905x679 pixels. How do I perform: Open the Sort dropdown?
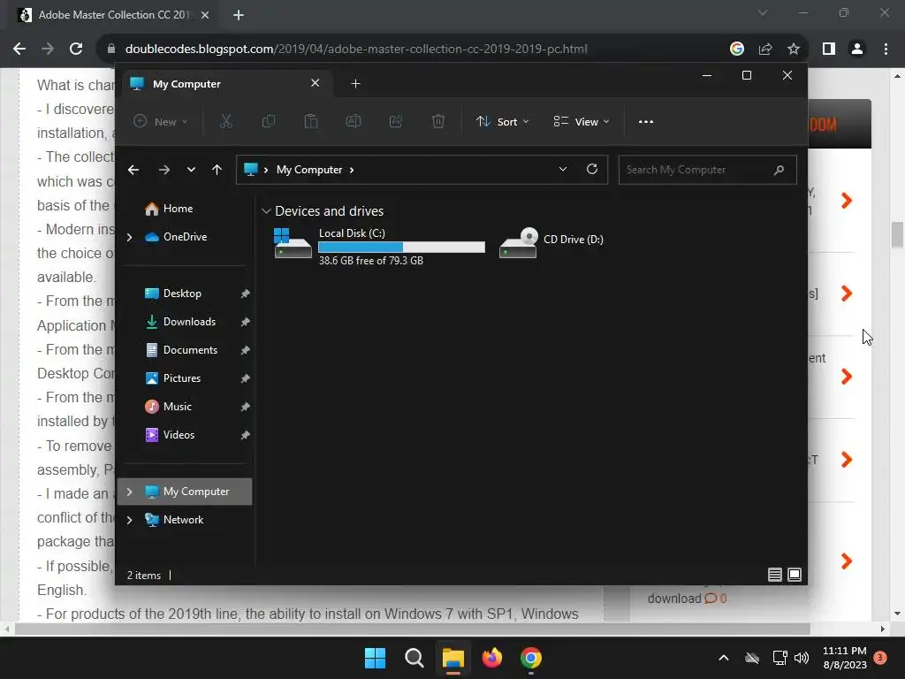[x=502, y=122]
